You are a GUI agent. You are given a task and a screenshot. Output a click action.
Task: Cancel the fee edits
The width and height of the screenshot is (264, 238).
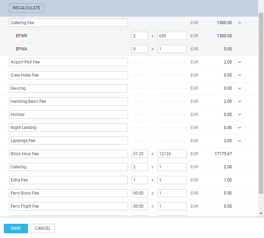(42, 228)
